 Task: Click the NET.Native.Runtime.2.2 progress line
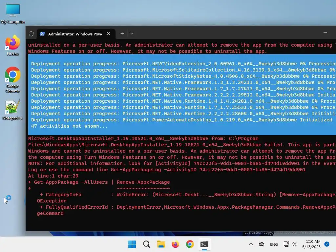pyautogui.click(x=183, y=113)
